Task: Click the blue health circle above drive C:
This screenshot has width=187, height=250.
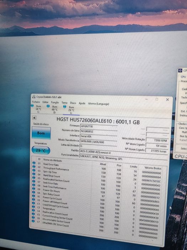Action: pyautogui.click(x=32, y=105)
